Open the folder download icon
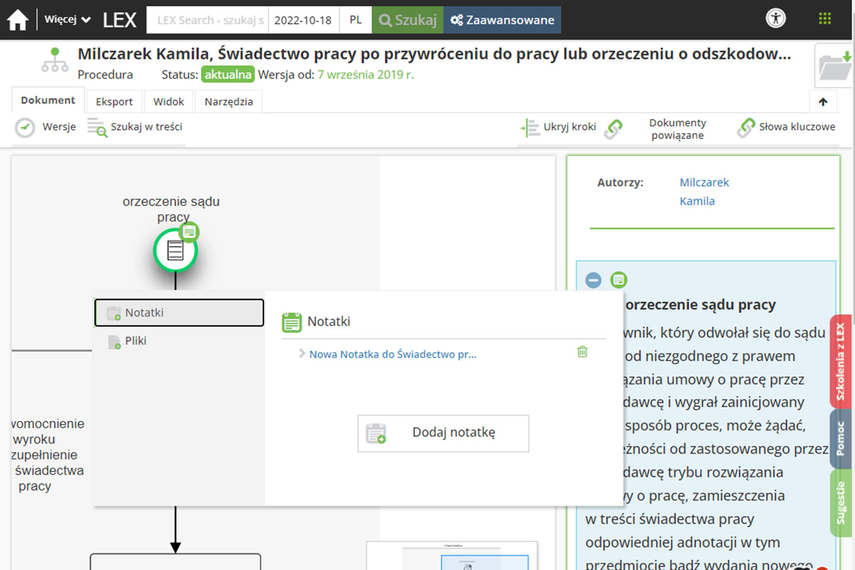This screenshot has height=570, width=855. pyautogui.click(x=834, y=66)
